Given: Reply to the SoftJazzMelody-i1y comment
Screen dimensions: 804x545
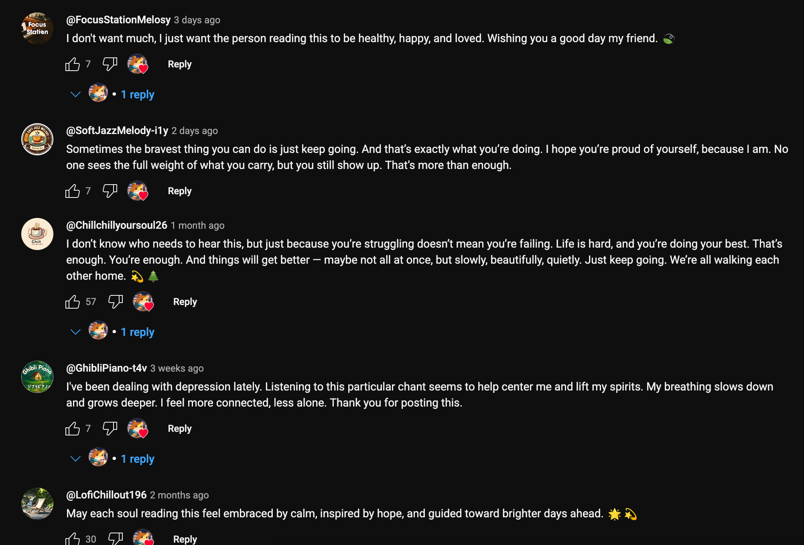Looking at the screenshot, I should pyautogui.click(x=179, y=191).
